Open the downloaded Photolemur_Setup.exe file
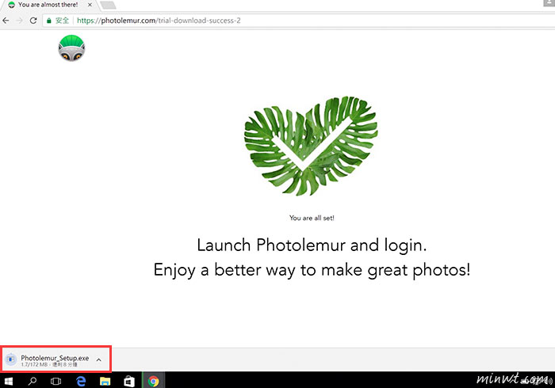Screen dimensions: 555x388 55,358
